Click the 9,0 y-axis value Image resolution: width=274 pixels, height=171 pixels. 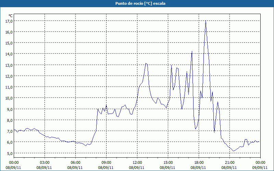tap(10, 109)
